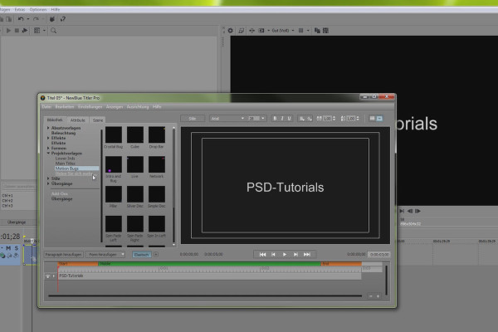Image resolution: width=498 pixels, height=332 pixels.
Task: Click the What's This help icon in Vegas toolbar
Action: point(63,19)
